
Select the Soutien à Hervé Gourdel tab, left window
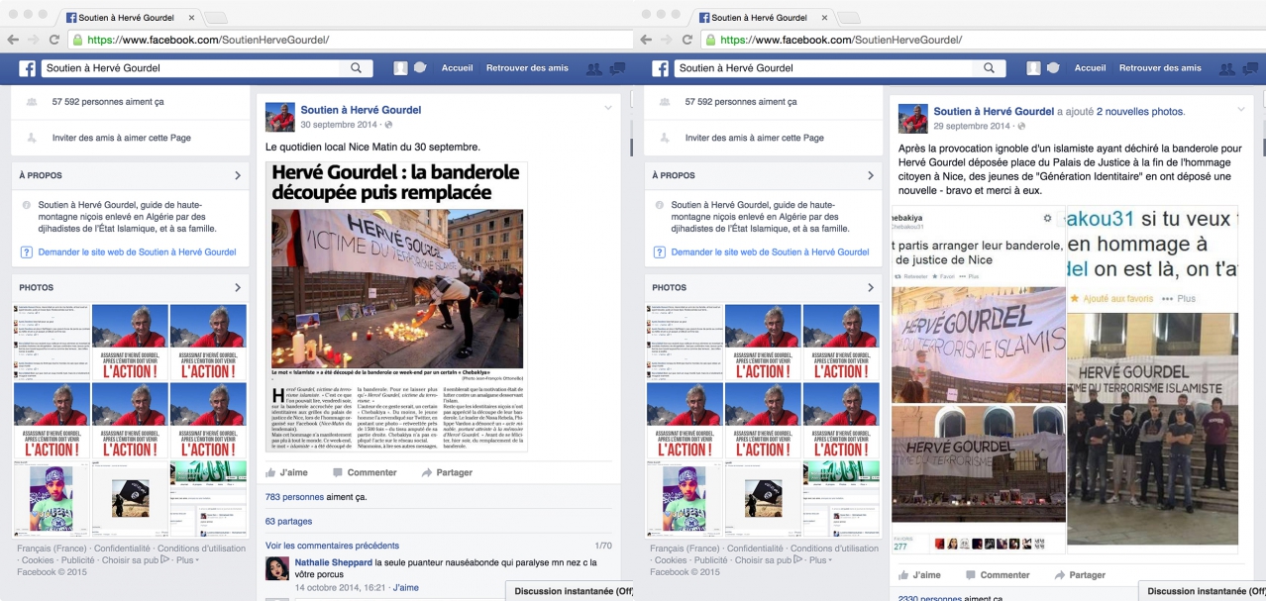click(x=130, y=18)
